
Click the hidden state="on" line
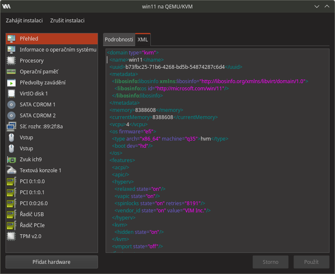pyautogui.click(x=139, y=232)
